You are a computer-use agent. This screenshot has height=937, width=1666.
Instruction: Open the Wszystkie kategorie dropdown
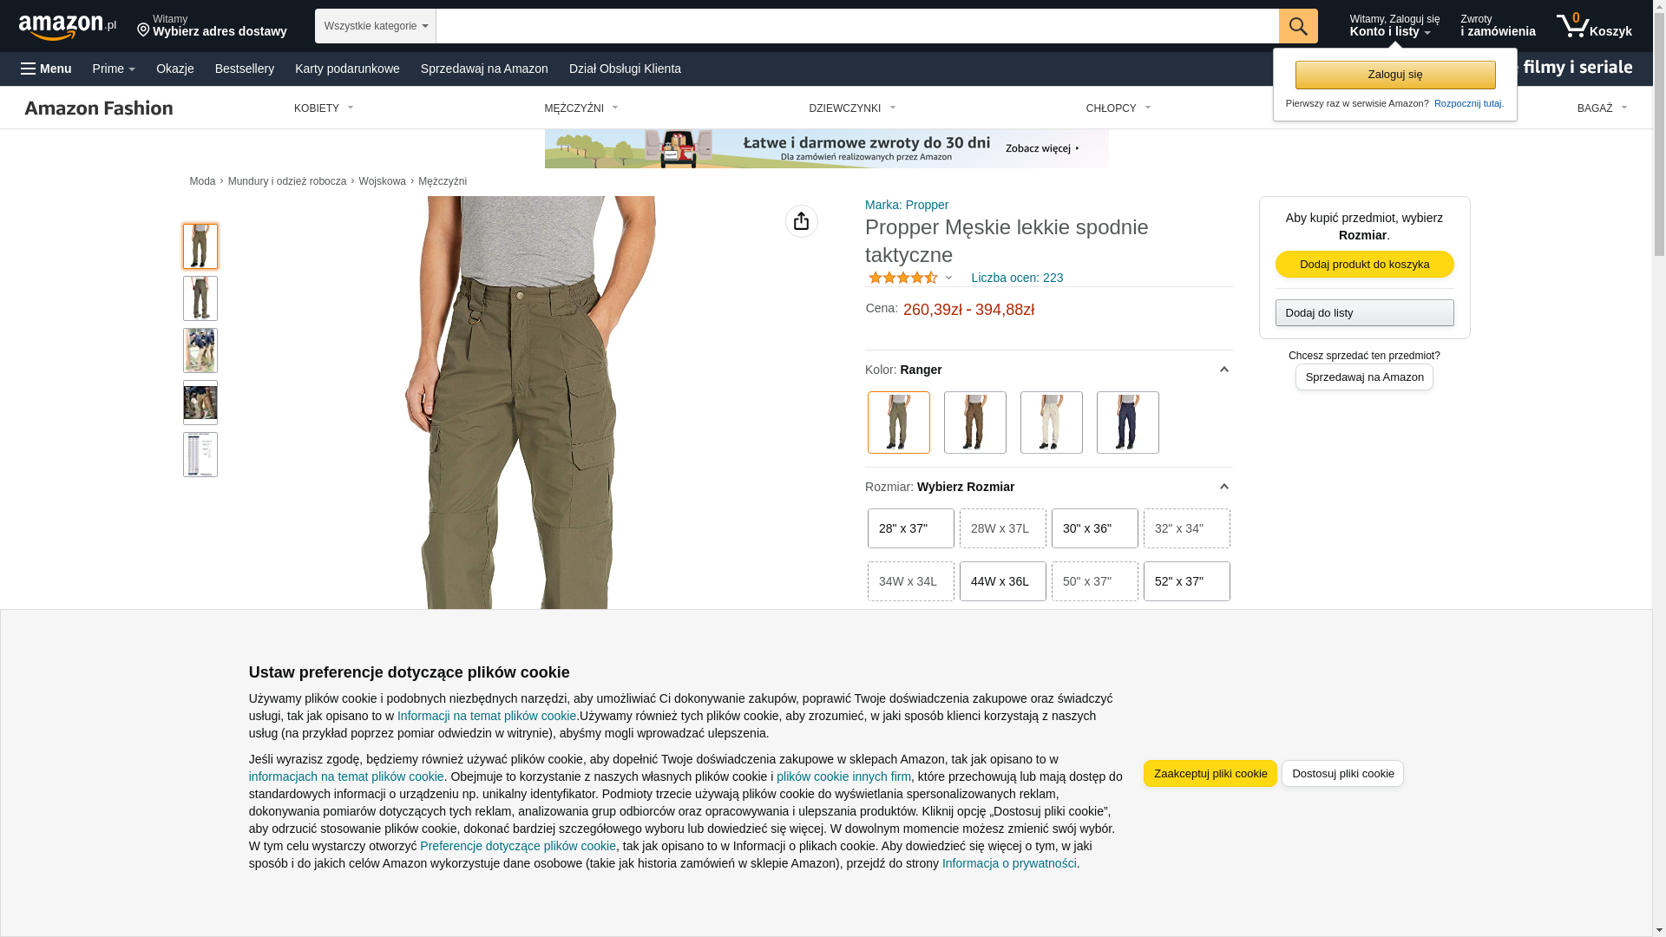pyautogui.click(x=376, y=26)
